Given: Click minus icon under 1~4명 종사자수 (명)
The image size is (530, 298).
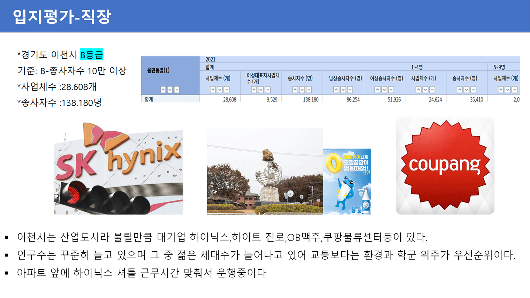Looking at the screenshot, I should [x=474, y=90].
